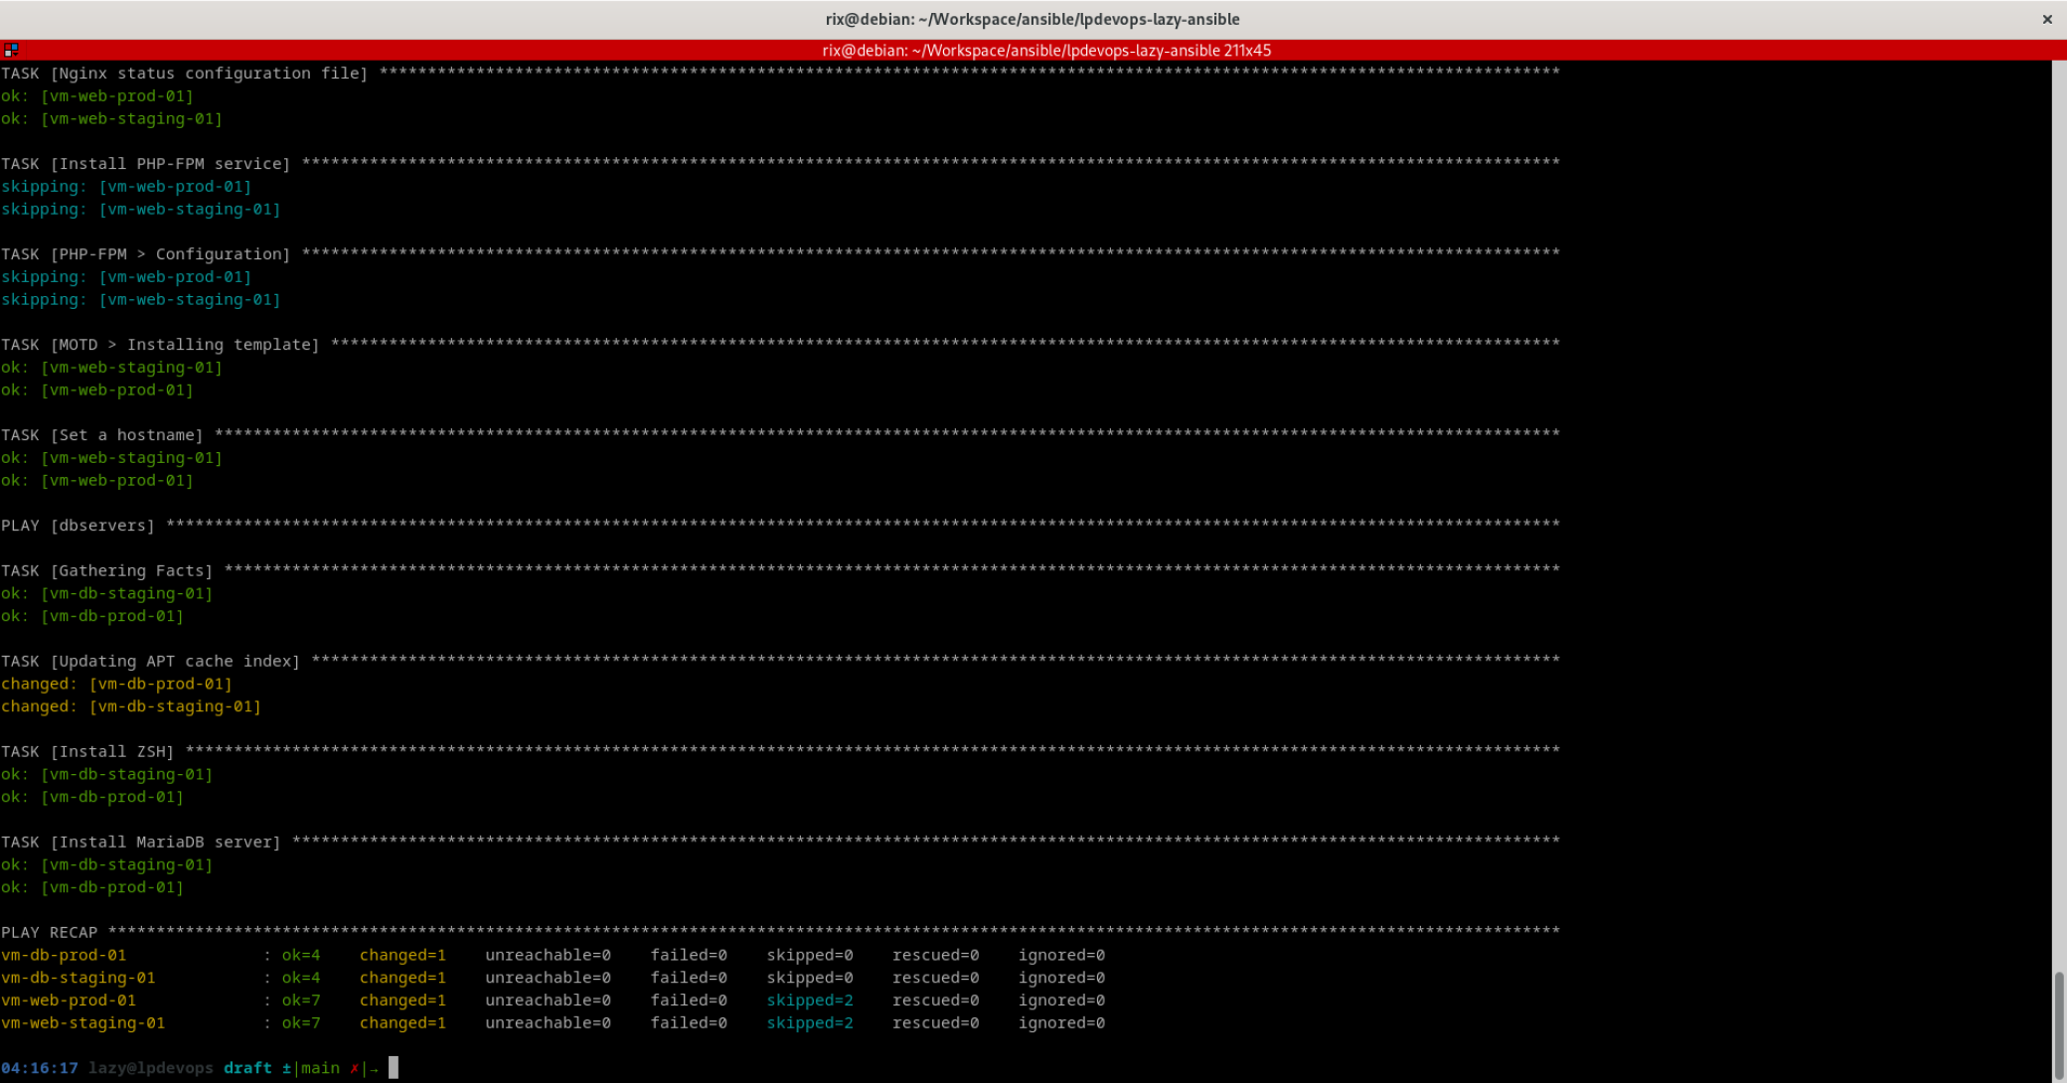Click the "changed: [vm-db-prod-01]" output line
Screen dimensions: 2067x1083
116,684
